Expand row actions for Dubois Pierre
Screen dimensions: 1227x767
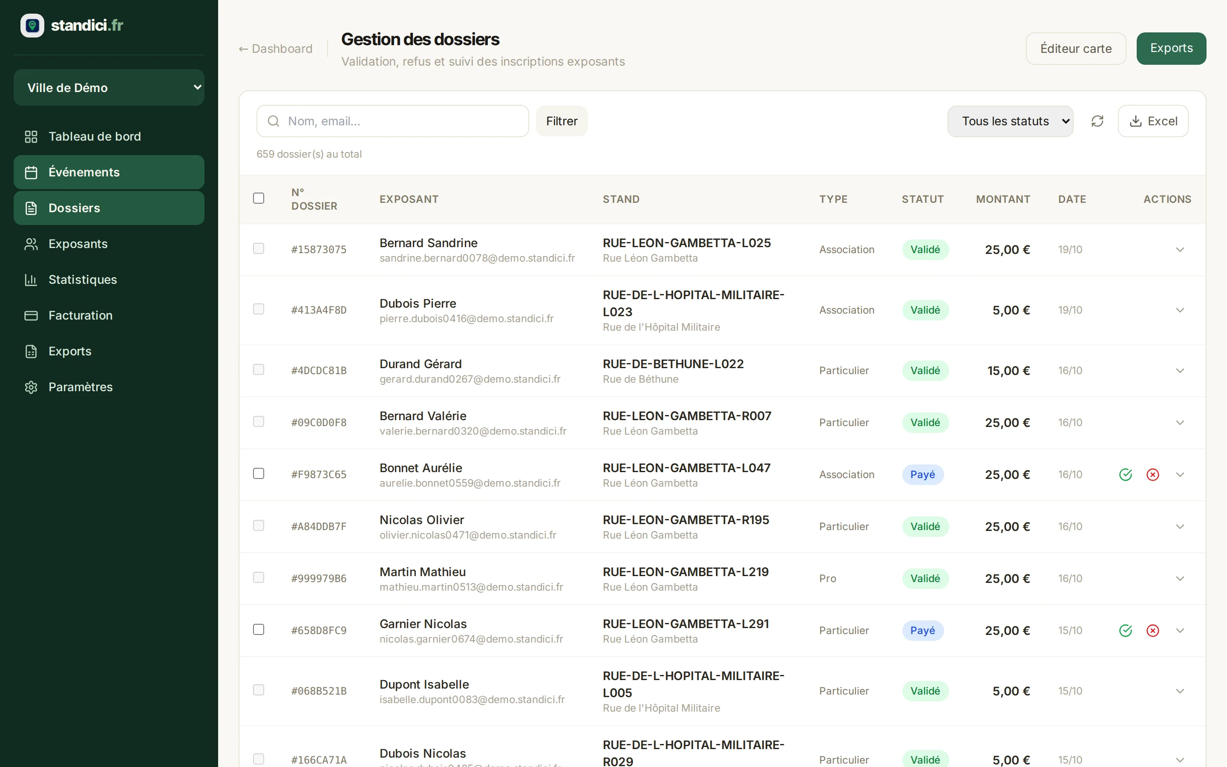click(1180, 310)
